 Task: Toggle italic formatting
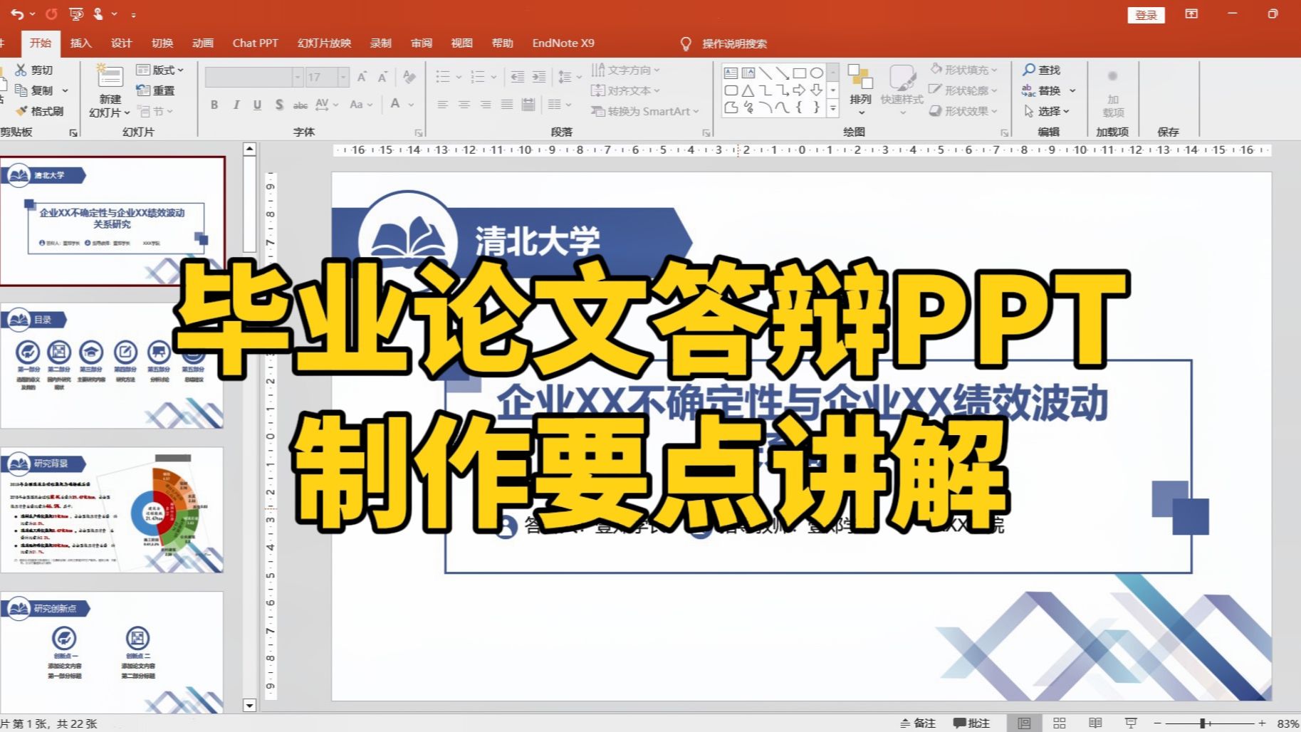236,105
